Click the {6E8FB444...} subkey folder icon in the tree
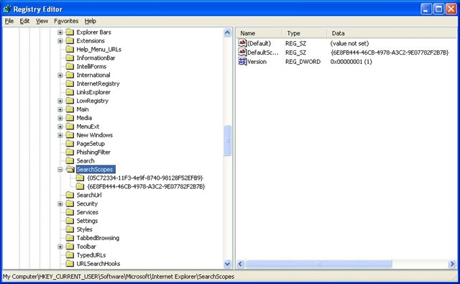 tap(80, 186)
